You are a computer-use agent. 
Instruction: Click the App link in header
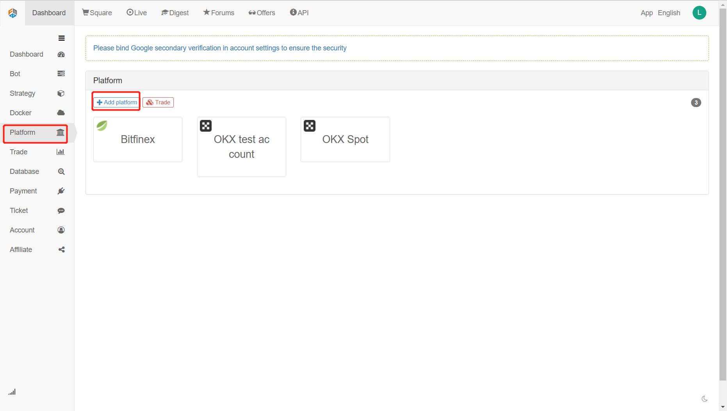[647, 13]
